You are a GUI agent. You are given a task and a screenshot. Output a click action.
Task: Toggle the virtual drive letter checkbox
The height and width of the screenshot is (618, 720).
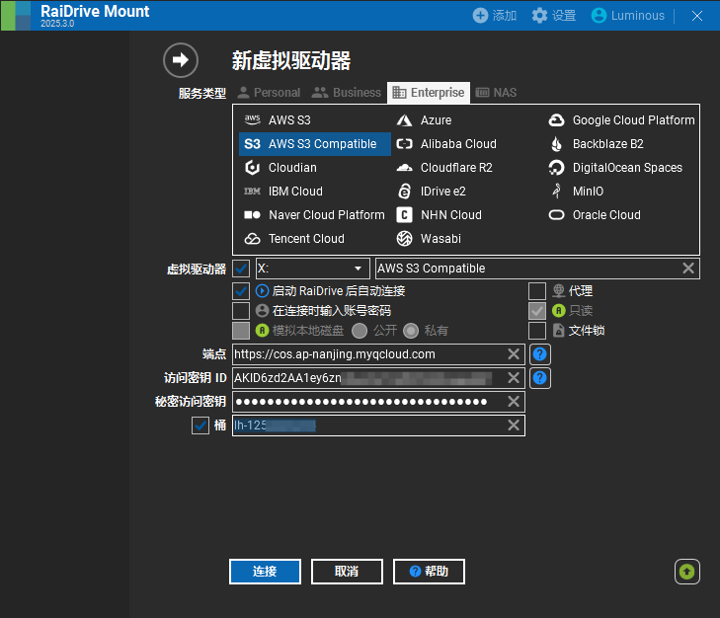pos(241,269)
